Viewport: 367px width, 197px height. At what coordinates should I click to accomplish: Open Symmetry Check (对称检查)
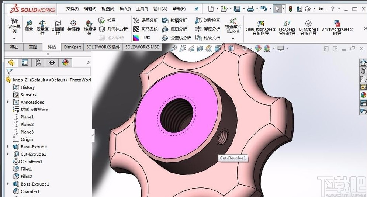coord(208,20)
